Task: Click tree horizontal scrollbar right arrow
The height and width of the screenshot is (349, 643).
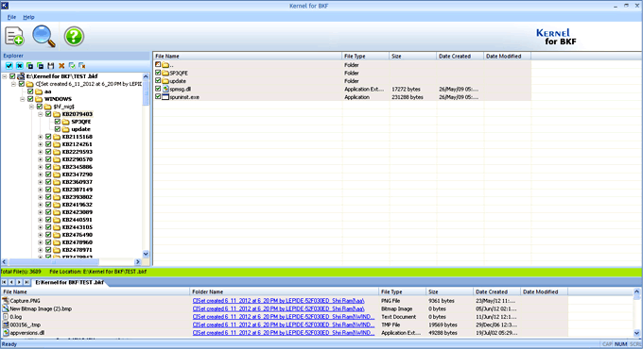Action: 138,262
